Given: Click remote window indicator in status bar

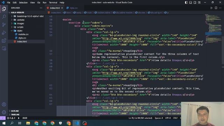Looking at the screenshot, I should [x=3, y=118].
